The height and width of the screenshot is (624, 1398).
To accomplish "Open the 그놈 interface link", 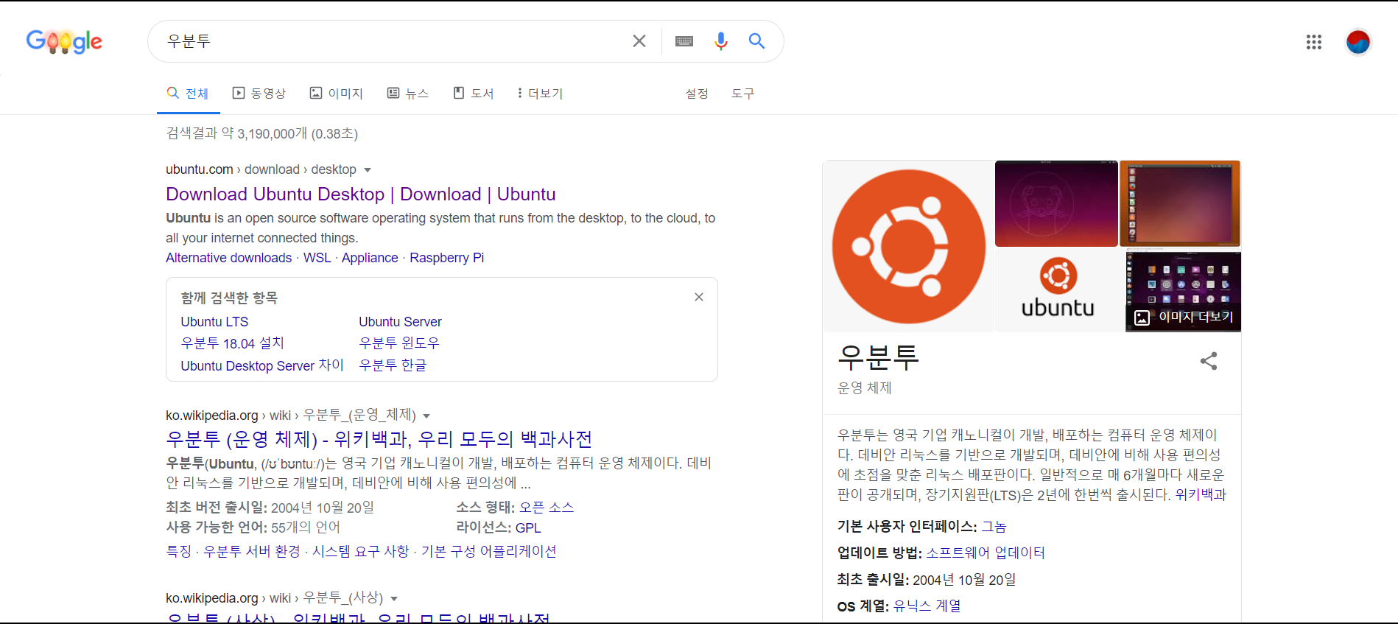I will point(994,527).
